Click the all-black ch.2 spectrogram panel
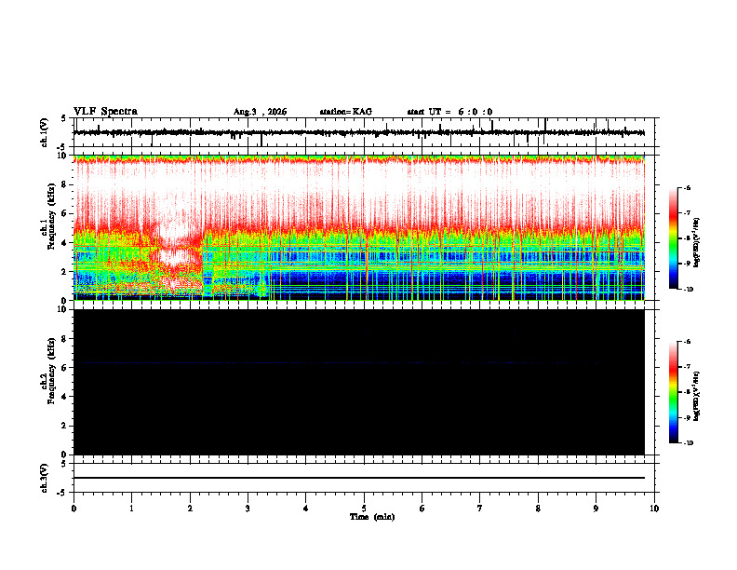Screen dimensions: 737x570 (x=359, y=382)
